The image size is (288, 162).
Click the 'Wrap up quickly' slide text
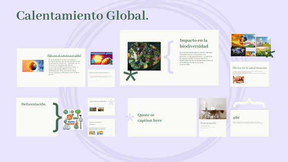pyautogui.click(x=208, y=123)
